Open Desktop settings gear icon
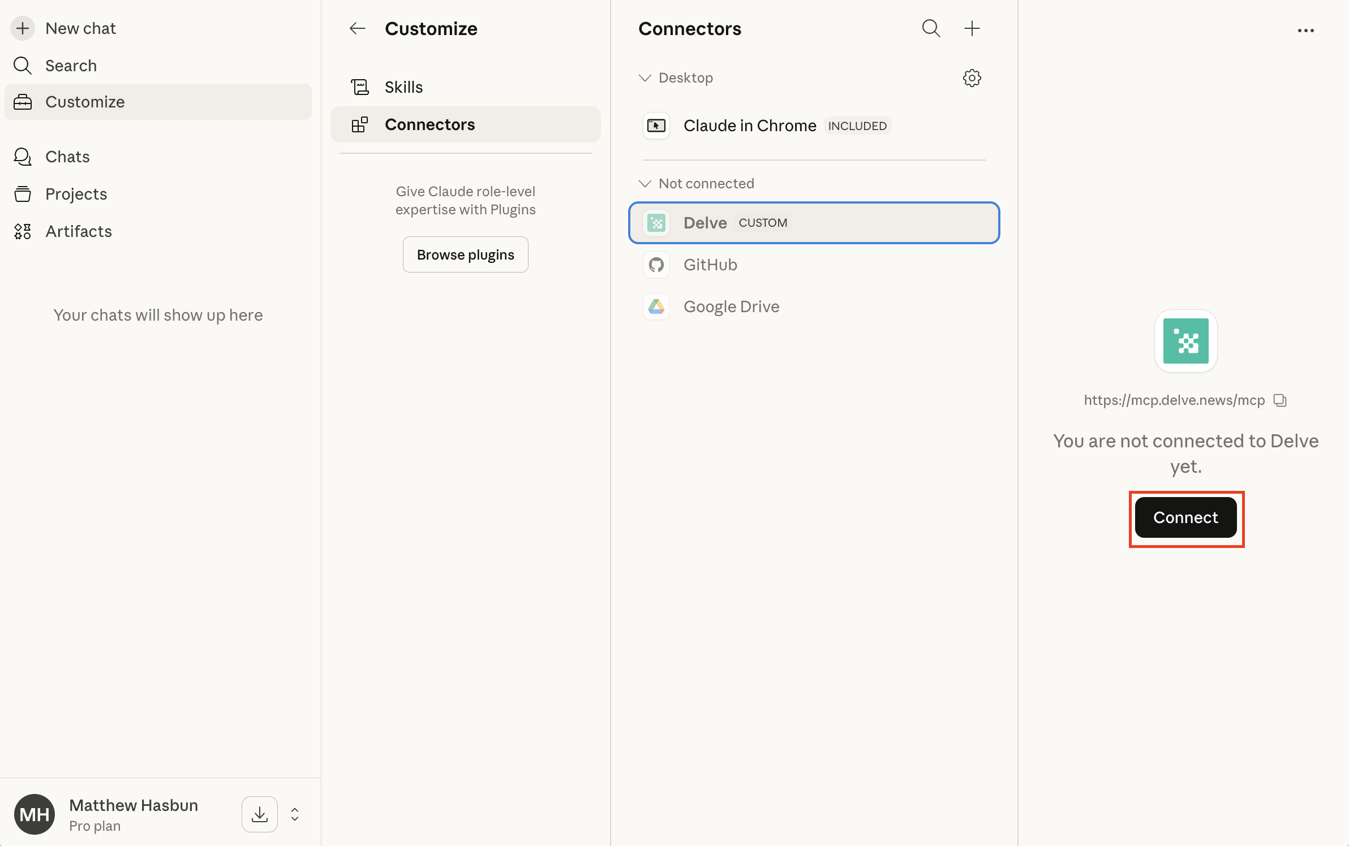Screen dimensions: 1349x846 [972, 78]
